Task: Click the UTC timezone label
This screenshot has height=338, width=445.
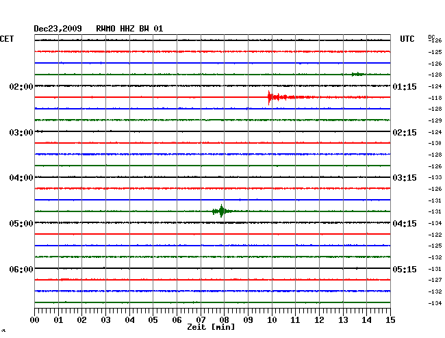Action: click(x=407, y=39)
